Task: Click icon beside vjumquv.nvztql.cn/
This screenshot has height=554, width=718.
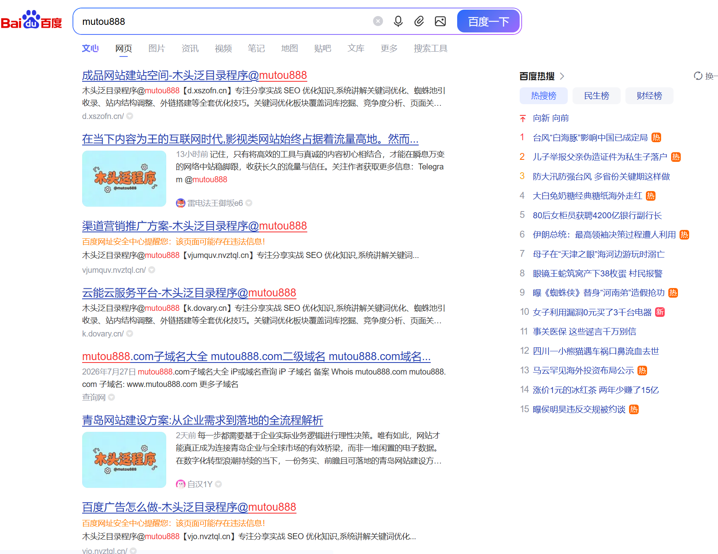Action: (152, 270)
